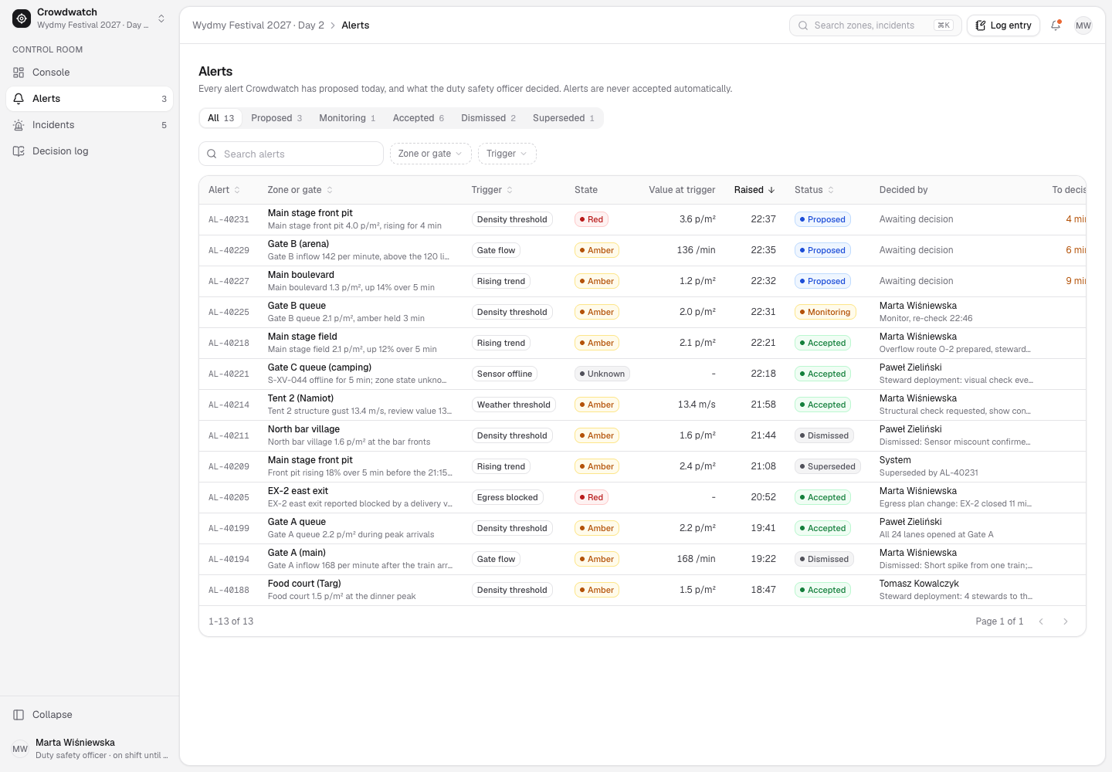Go to the next page arrow
1112x772 pixels.
pos(1066,621)
